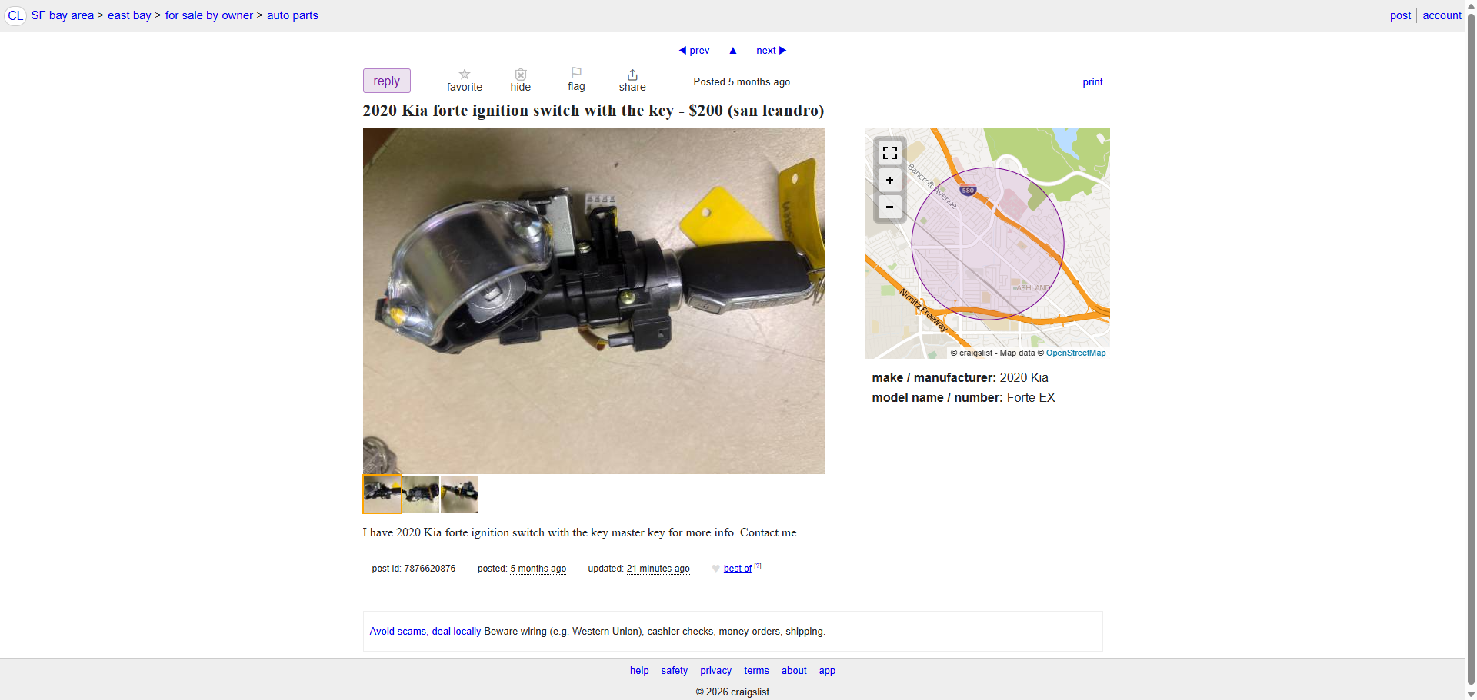Open the Avoid scams link
The width and height of the screenshot is (1477, 700).
tap(398, 632)
